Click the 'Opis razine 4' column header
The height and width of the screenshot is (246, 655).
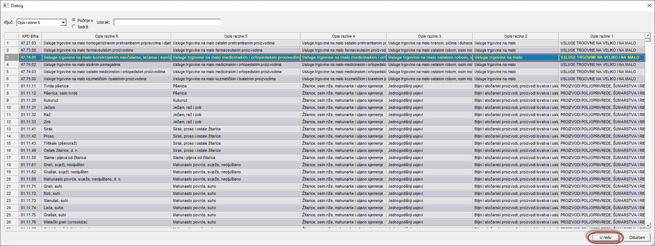point(343,36)
